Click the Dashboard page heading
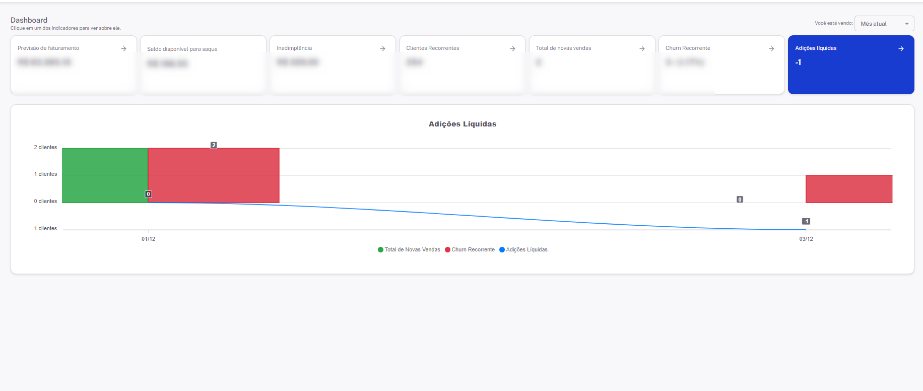Screen dimensions: 923x391 coord(29,20)
